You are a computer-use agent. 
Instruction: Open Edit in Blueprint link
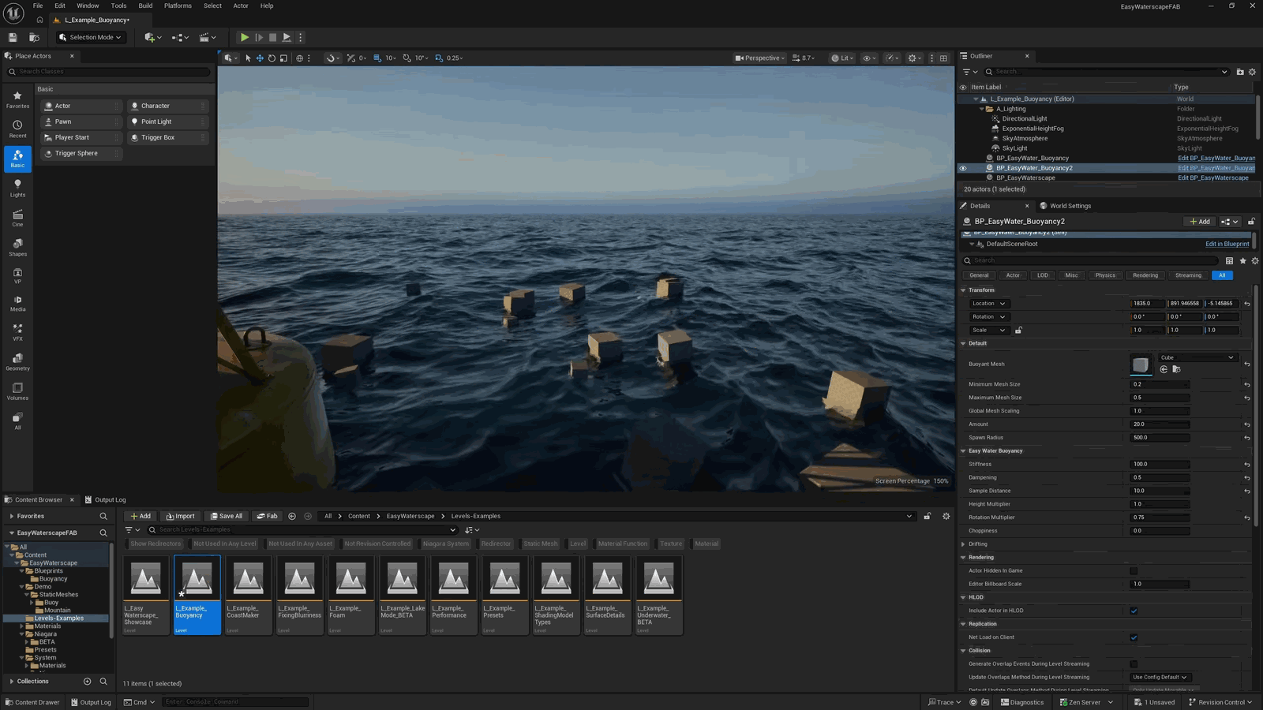click(1227, 244)
